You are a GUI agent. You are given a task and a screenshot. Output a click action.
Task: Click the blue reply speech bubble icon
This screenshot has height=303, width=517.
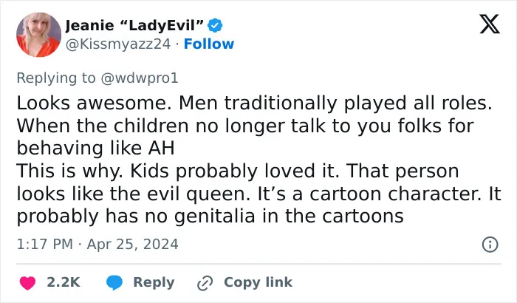coord(114,283)
